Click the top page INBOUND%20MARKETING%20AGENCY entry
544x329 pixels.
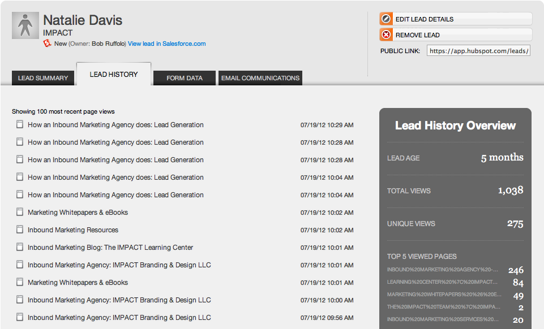[442, 270]
